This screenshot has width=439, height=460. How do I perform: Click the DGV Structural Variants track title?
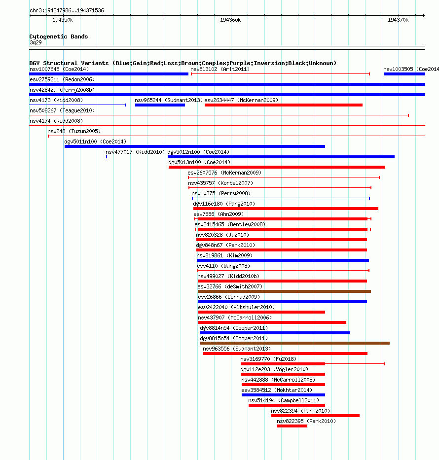183,63
